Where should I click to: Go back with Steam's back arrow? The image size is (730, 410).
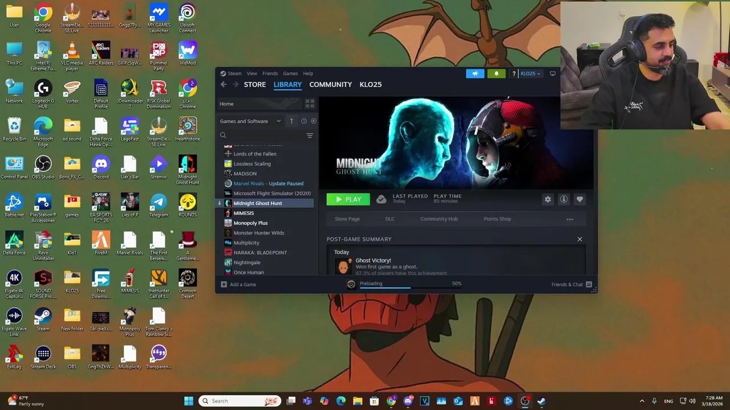pyautogui.click(x=224, y=84)
